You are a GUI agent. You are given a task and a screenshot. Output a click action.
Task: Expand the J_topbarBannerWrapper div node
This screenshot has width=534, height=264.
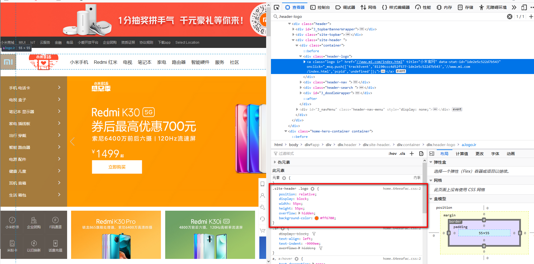pyautogui.click(x=293, y=29)
